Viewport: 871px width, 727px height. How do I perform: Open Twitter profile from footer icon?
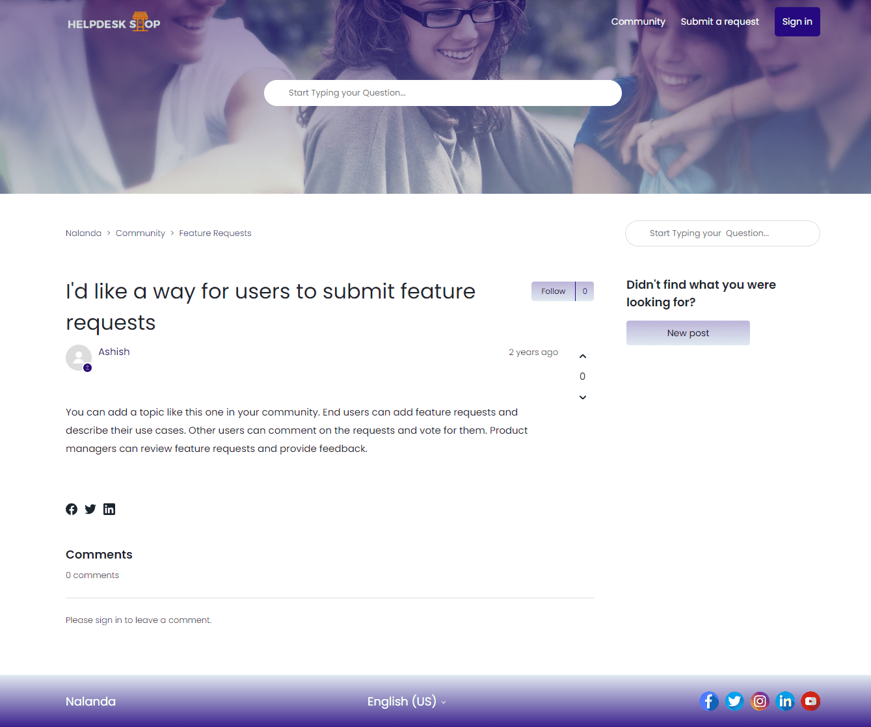[x=734, y=701]
